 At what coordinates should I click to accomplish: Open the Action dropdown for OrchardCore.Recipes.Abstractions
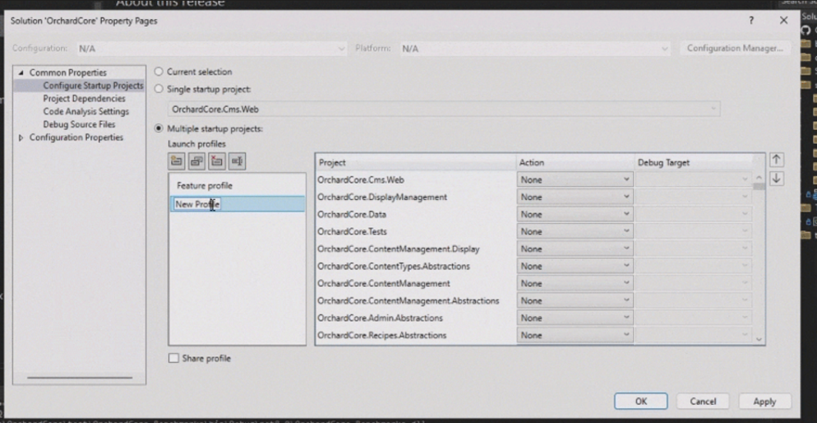tap(574, 335)
